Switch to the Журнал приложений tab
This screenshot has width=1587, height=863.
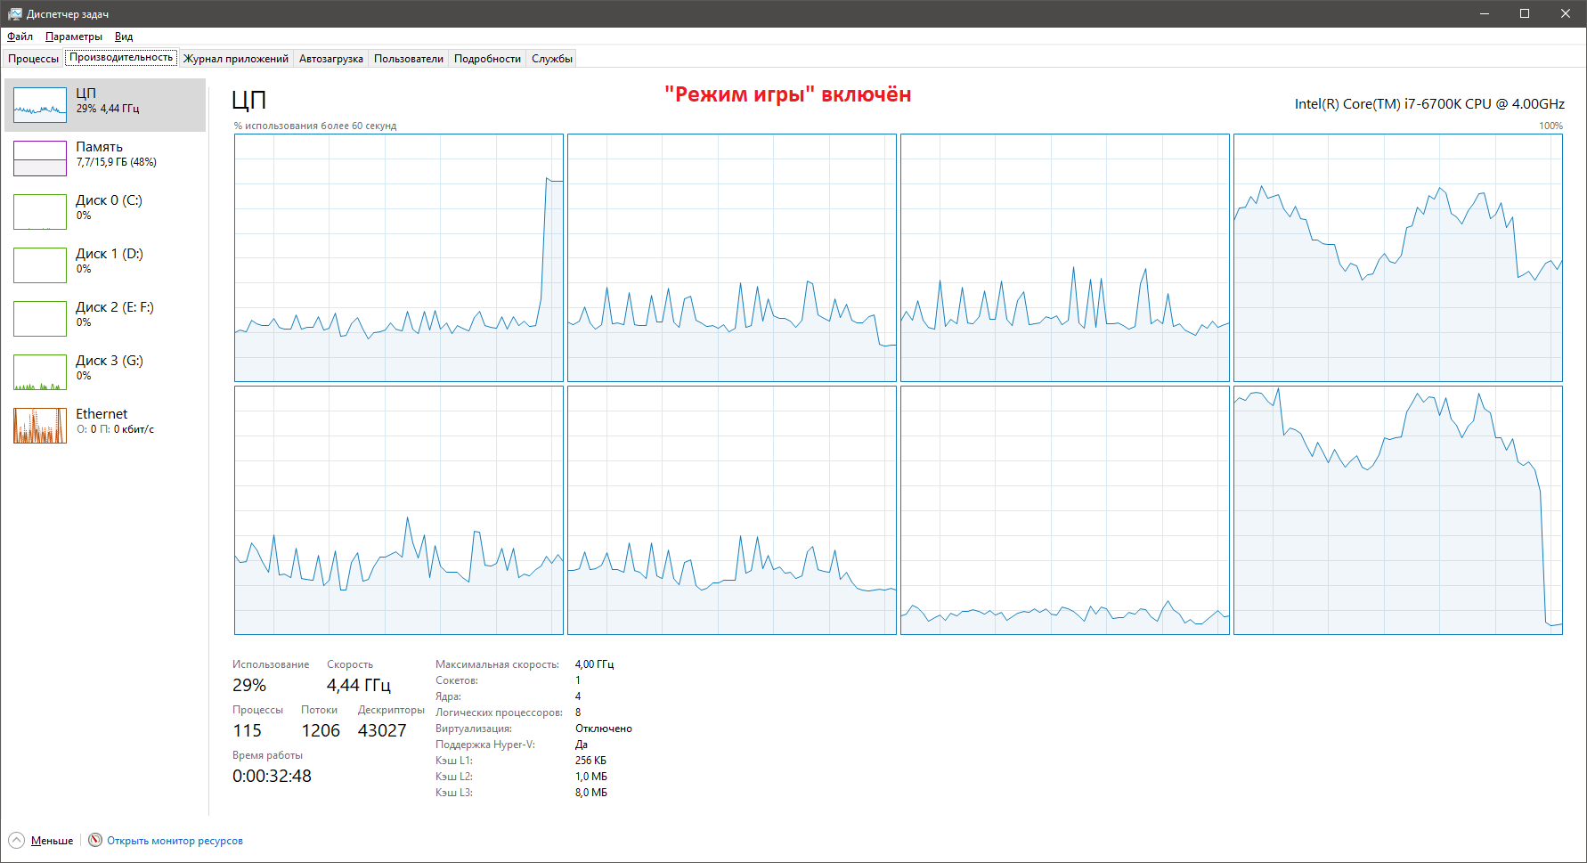(x=236, y=59)
